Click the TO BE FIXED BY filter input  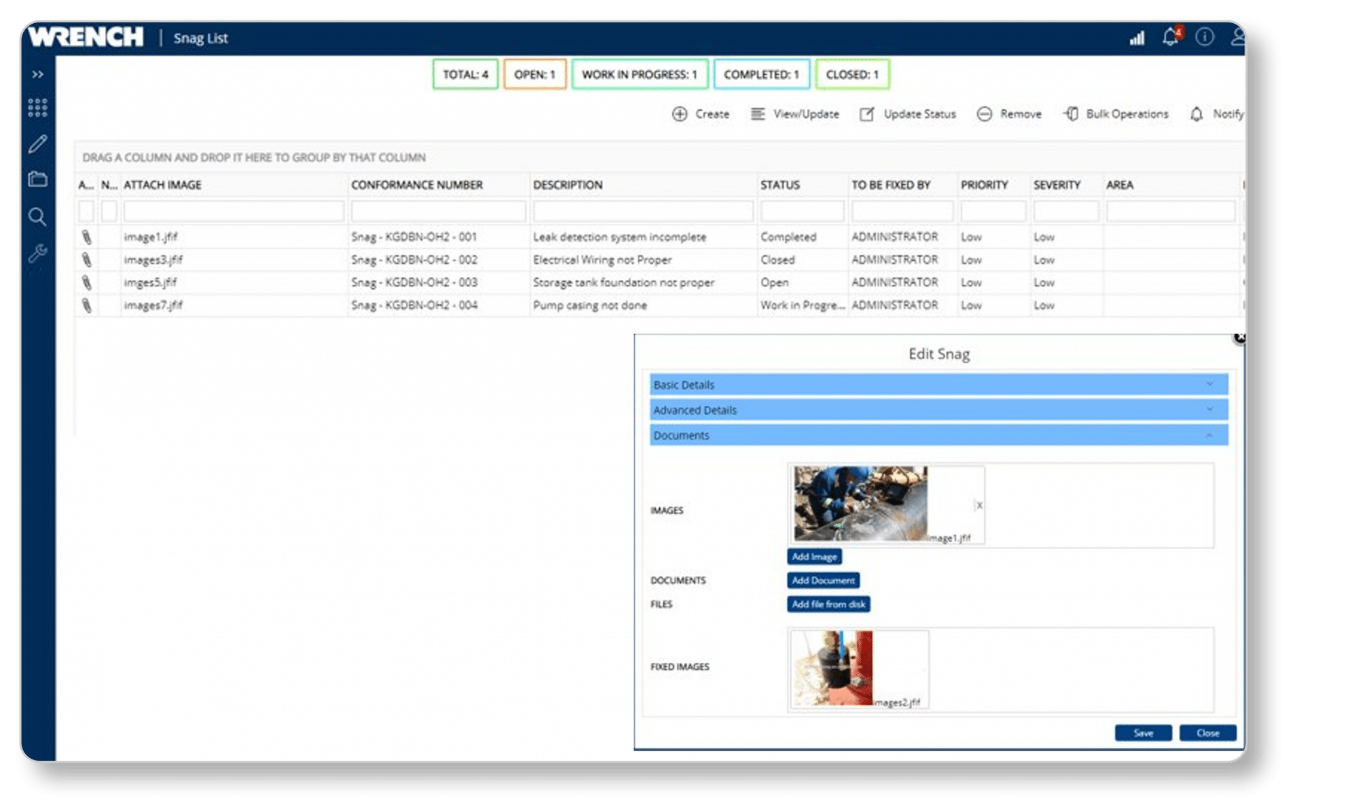902,211
